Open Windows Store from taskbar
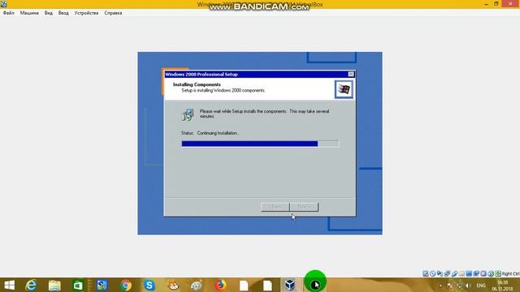The width and height of the screenshot is (520, 292). click(78, 285)
